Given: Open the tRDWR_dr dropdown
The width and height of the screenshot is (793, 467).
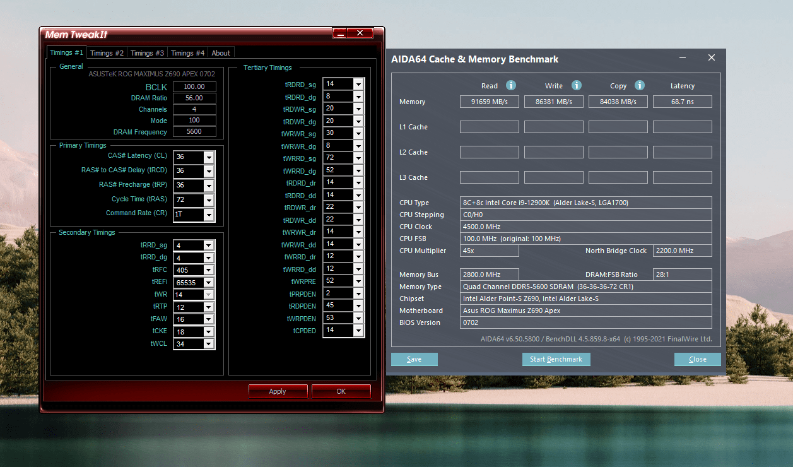Looking at the screenshot, I should pyautogui.click(x=358, y=207).
